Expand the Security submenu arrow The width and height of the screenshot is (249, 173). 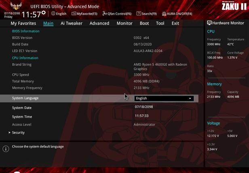click(x=9, y=133)
